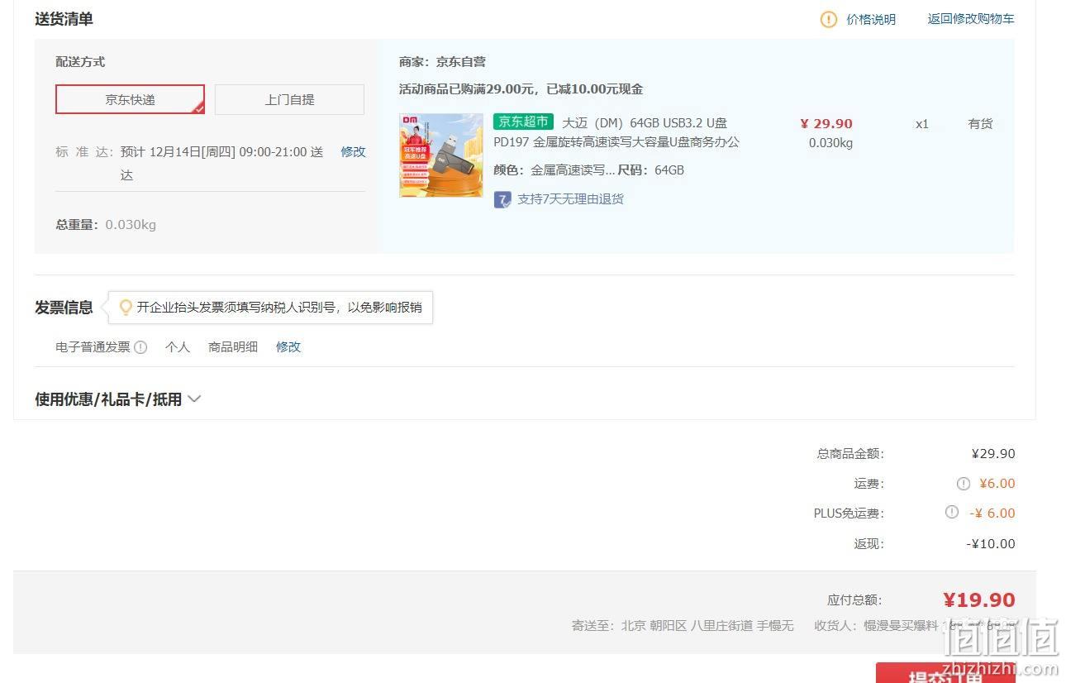The width and height of the screenshot is (1066, 683).
Task: Go back via 返回修改购物车 link
Action: click(971, 19)
